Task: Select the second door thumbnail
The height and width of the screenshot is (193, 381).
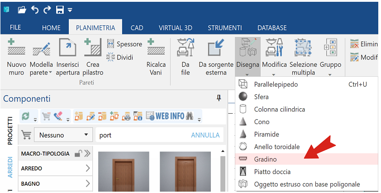Action: point(186,172)
